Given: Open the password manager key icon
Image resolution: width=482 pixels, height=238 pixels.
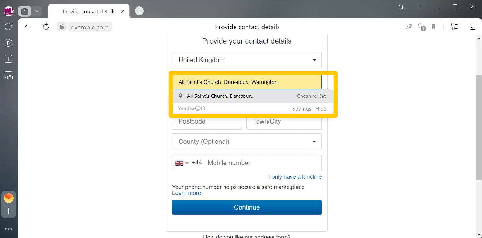Looking at the screenshot, I should [x=455, y=27].
